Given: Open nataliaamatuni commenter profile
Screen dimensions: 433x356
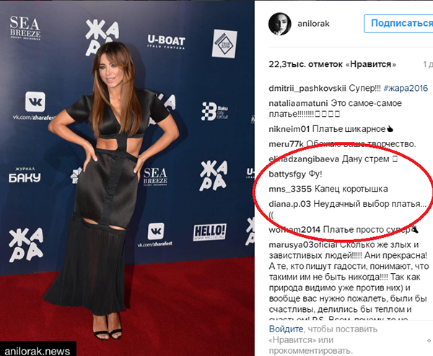Looking at the screenshot, I should click(x=298, y=103).
